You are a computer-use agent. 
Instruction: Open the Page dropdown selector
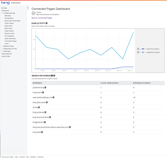coord(39,12)
